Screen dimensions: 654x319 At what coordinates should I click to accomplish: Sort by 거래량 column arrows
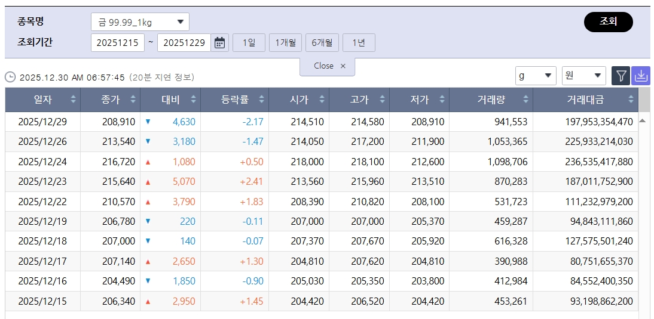(525, 100)
